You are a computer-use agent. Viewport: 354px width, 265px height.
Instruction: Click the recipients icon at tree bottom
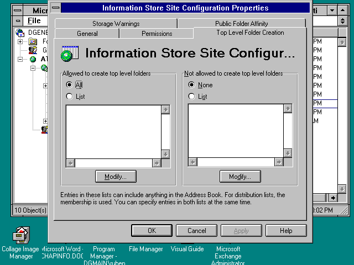pyautogui.click(x=44, y=130)
